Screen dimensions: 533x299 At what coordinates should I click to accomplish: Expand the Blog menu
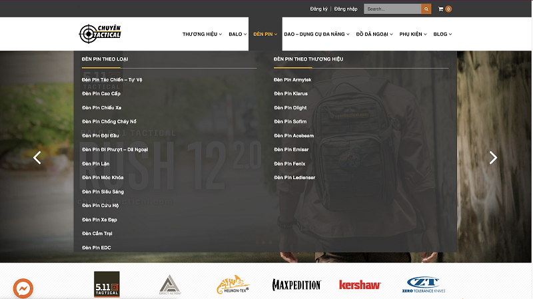442,34
